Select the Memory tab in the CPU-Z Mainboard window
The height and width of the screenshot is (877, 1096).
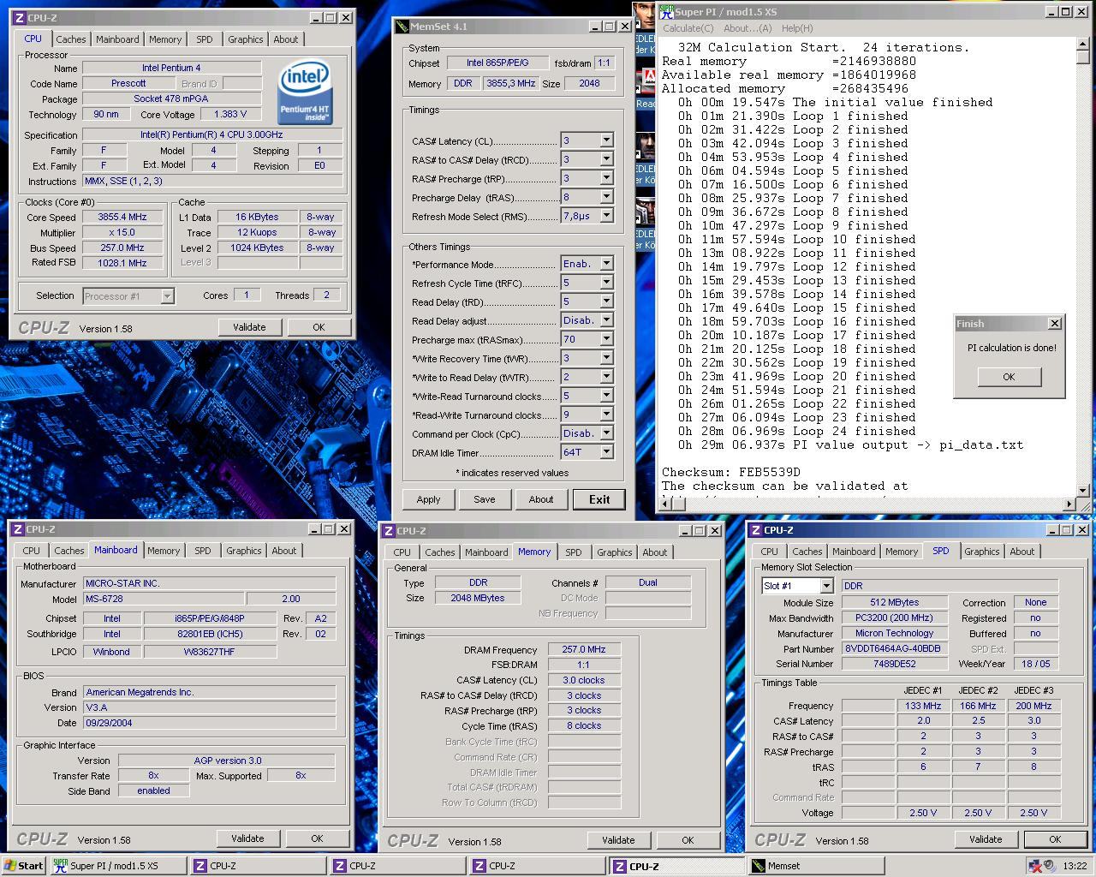pos(164,551)
